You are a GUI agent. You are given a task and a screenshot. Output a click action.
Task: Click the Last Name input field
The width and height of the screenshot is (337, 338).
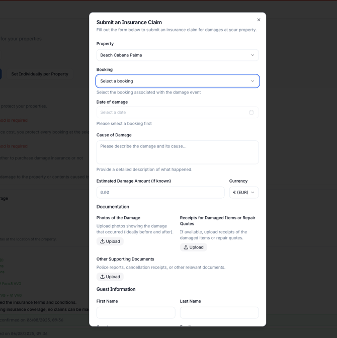pyautogui.click(x=219, y=313)
